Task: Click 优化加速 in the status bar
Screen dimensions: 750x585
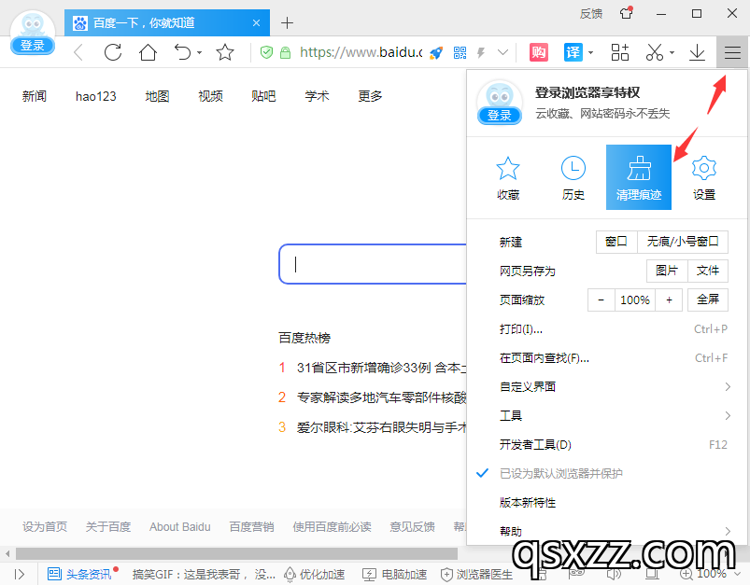Action: tap(314, 574)
